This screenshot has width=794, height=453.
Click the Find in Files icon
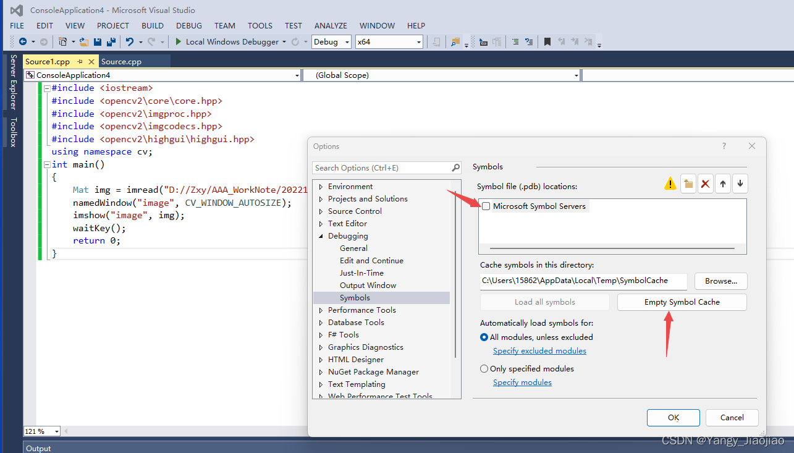[x=455, y=42]
